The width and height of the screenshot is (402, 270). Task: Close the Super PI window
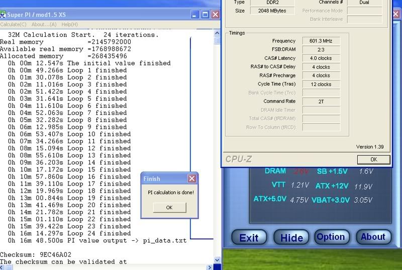(216, 15)
